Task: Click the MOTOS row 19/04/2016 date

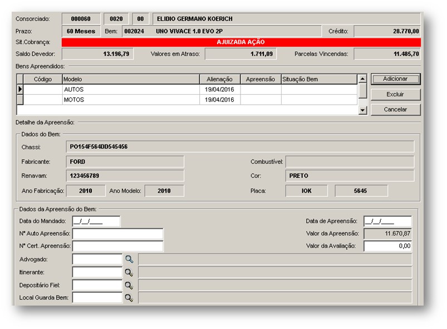Action: tap(219, 100)
